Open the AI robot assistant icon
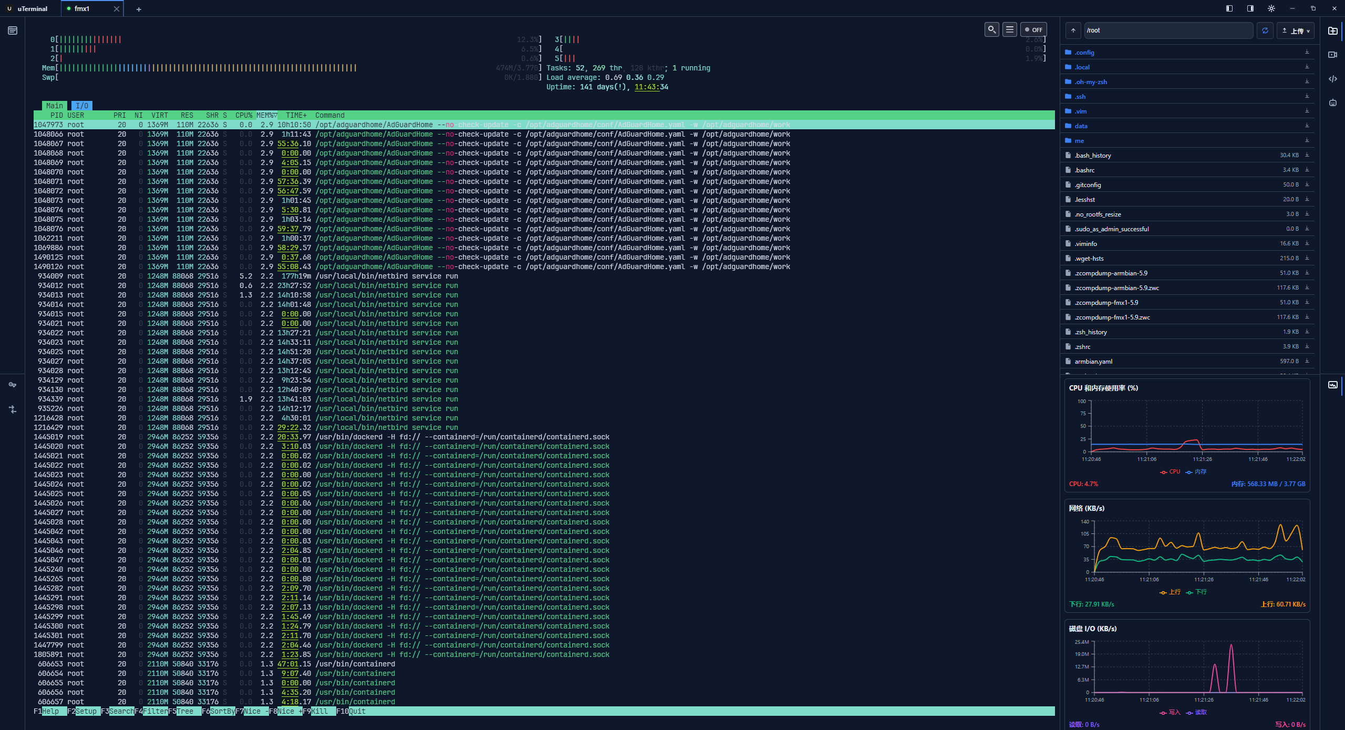Viewport: 1345px width, 730px height. pos(1333,102)
